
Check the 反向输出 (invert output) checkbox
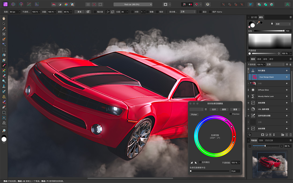click(x=200, y=162)
